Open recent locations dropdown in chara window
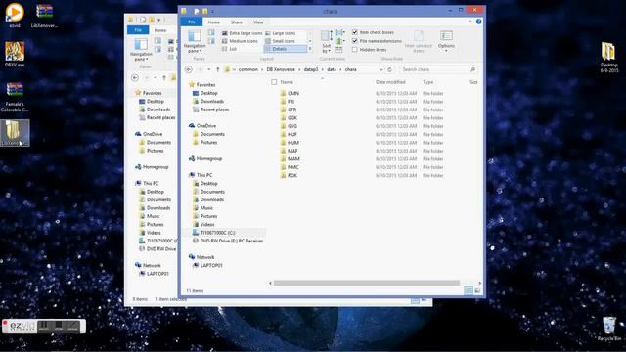 pyautogui.click(x=208, y=69)
